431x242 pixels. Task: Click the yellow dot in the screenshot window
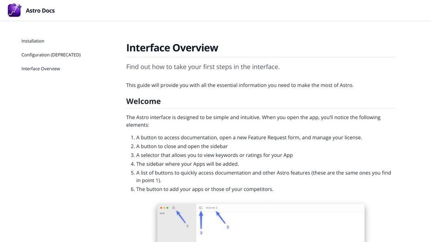coord(164,208)
